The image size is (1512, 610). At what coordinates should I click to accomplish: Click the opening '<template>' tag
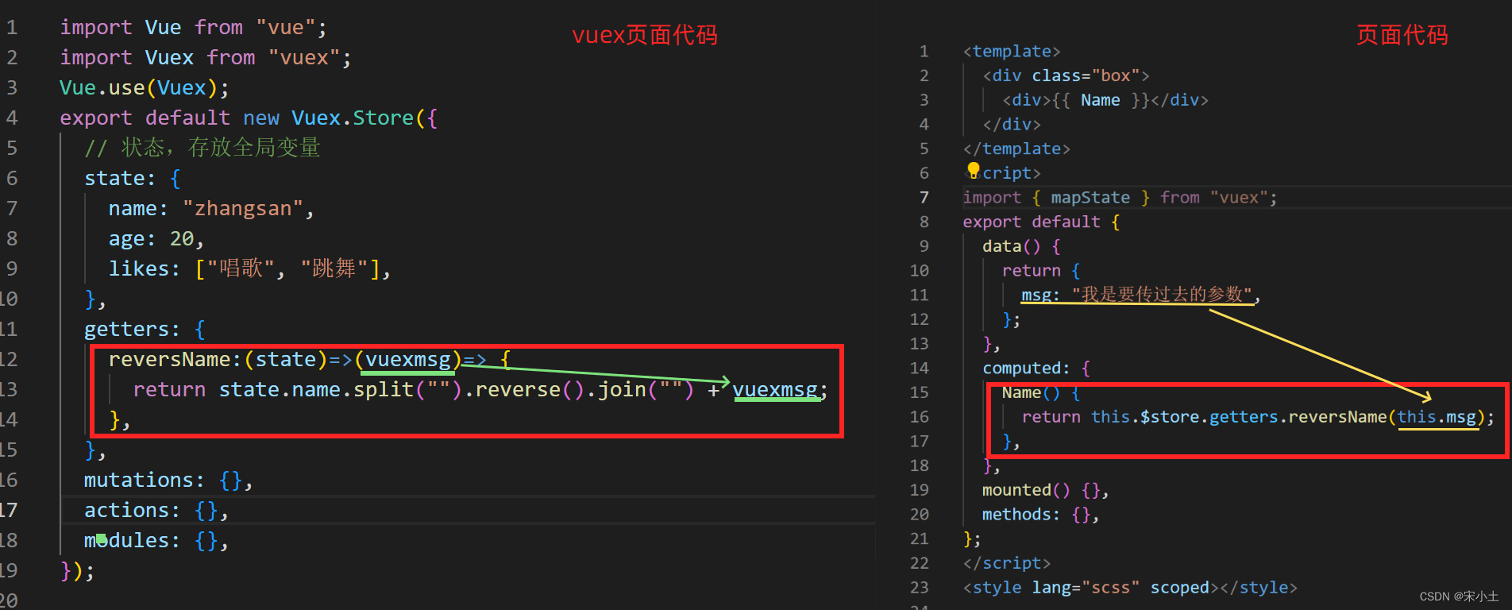tap(1012, 52)
